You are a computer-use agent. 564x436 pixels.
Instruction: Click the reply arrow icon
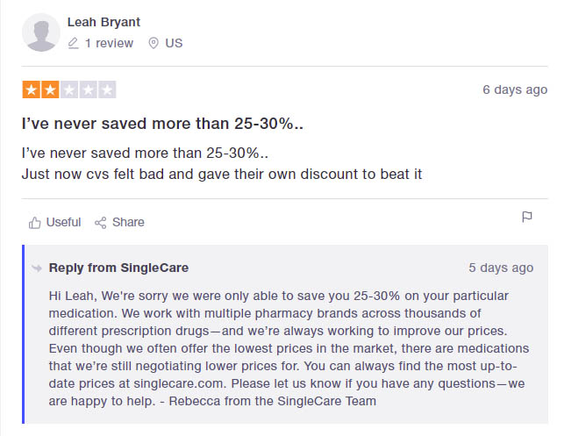(x=37, y=268)
